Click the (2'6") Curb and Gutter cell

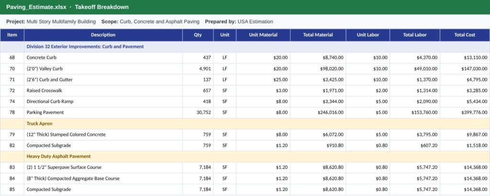point(103,79)
